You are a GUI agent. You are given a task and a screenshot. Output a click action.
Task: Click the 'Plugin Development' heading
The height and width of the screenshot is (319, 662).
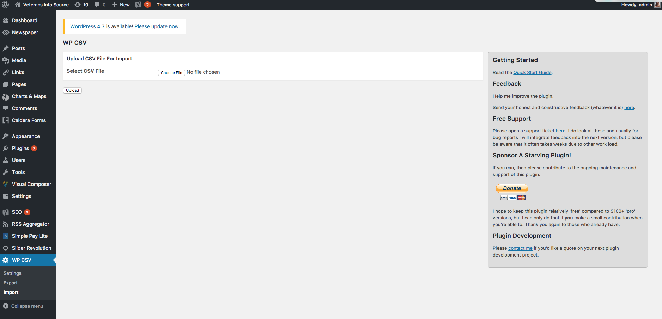click(522, 236)
